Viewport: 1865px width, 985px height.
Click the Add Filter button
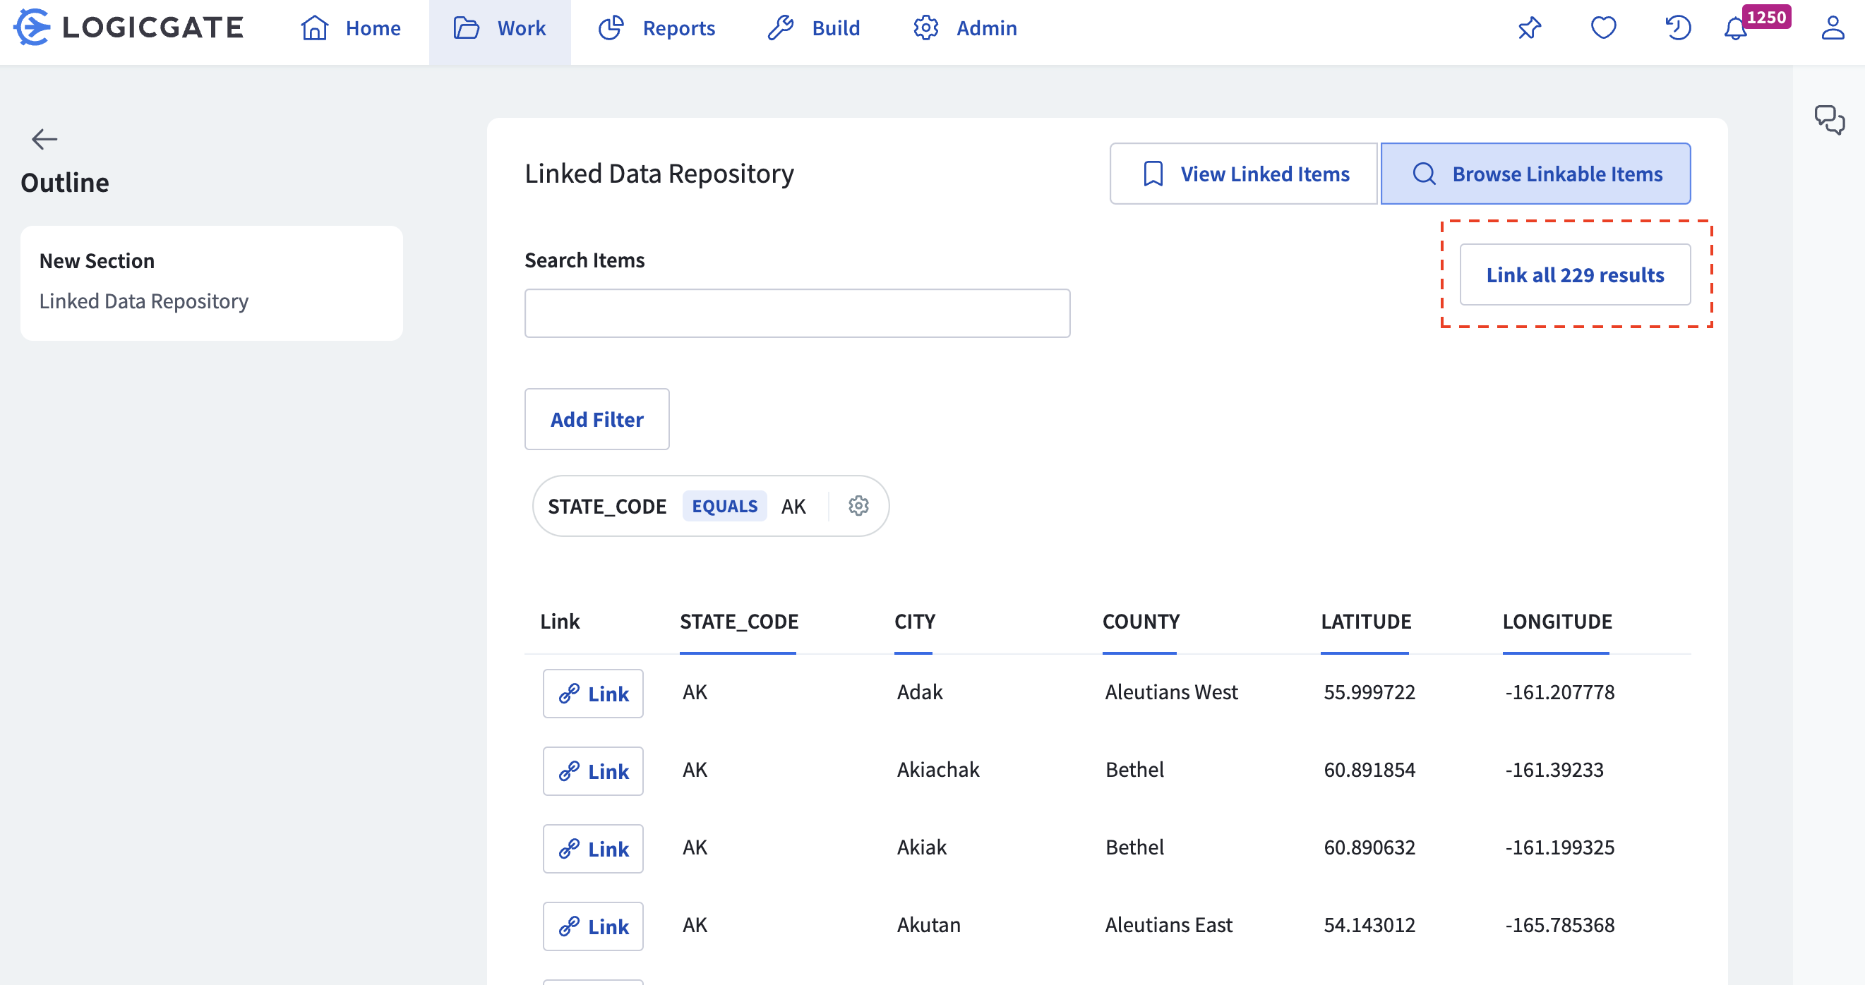(x=596, y=419)
